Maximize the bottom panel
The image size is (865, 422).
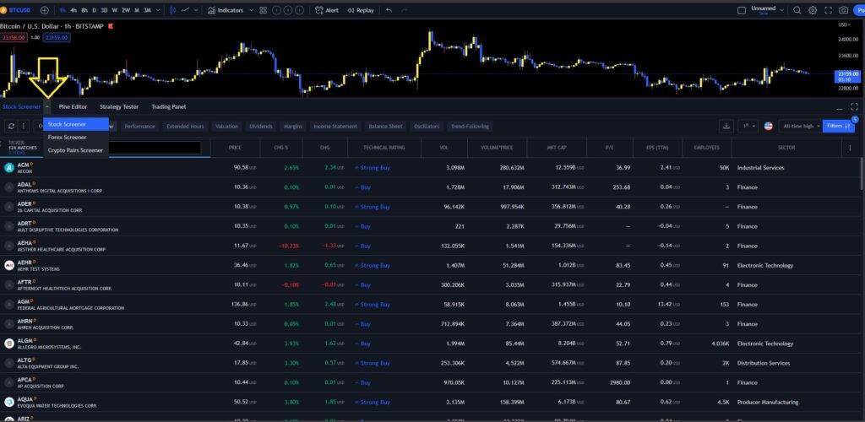[855, 107]
